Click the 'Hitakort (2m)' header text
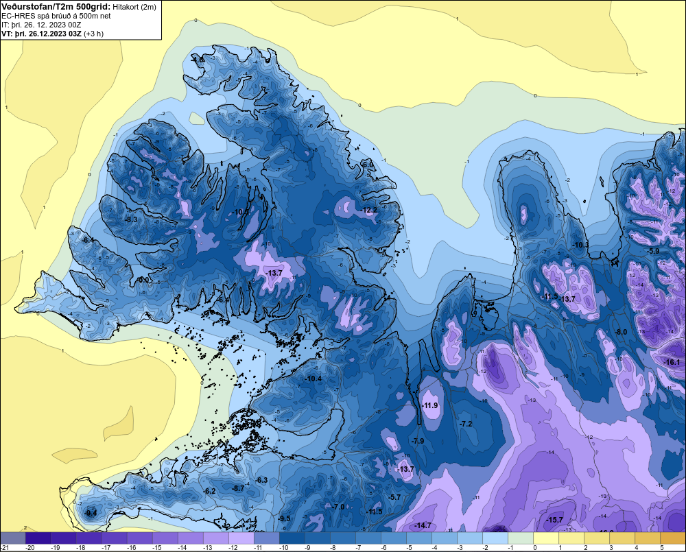This screenshot has height=552, width=686. (134, 7)
